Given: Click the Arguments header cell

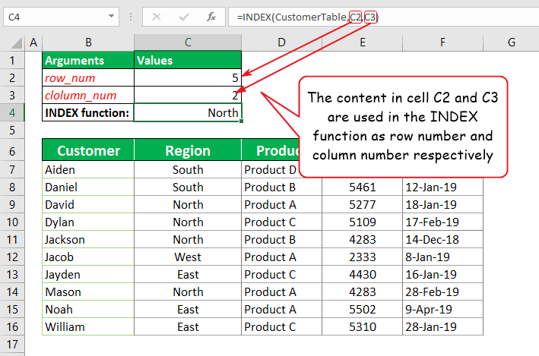Looking at the screenshot, I should (88, 60).
